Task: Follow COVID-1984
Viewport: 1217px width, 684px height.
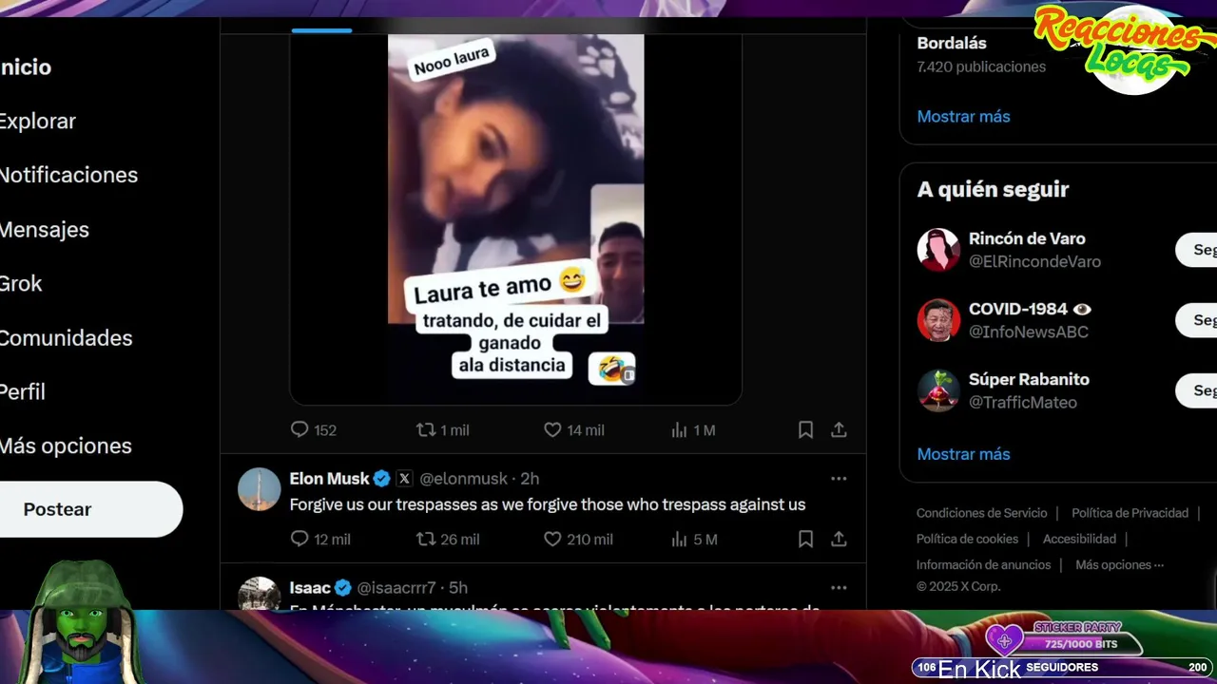Action: coord(1196,320)
